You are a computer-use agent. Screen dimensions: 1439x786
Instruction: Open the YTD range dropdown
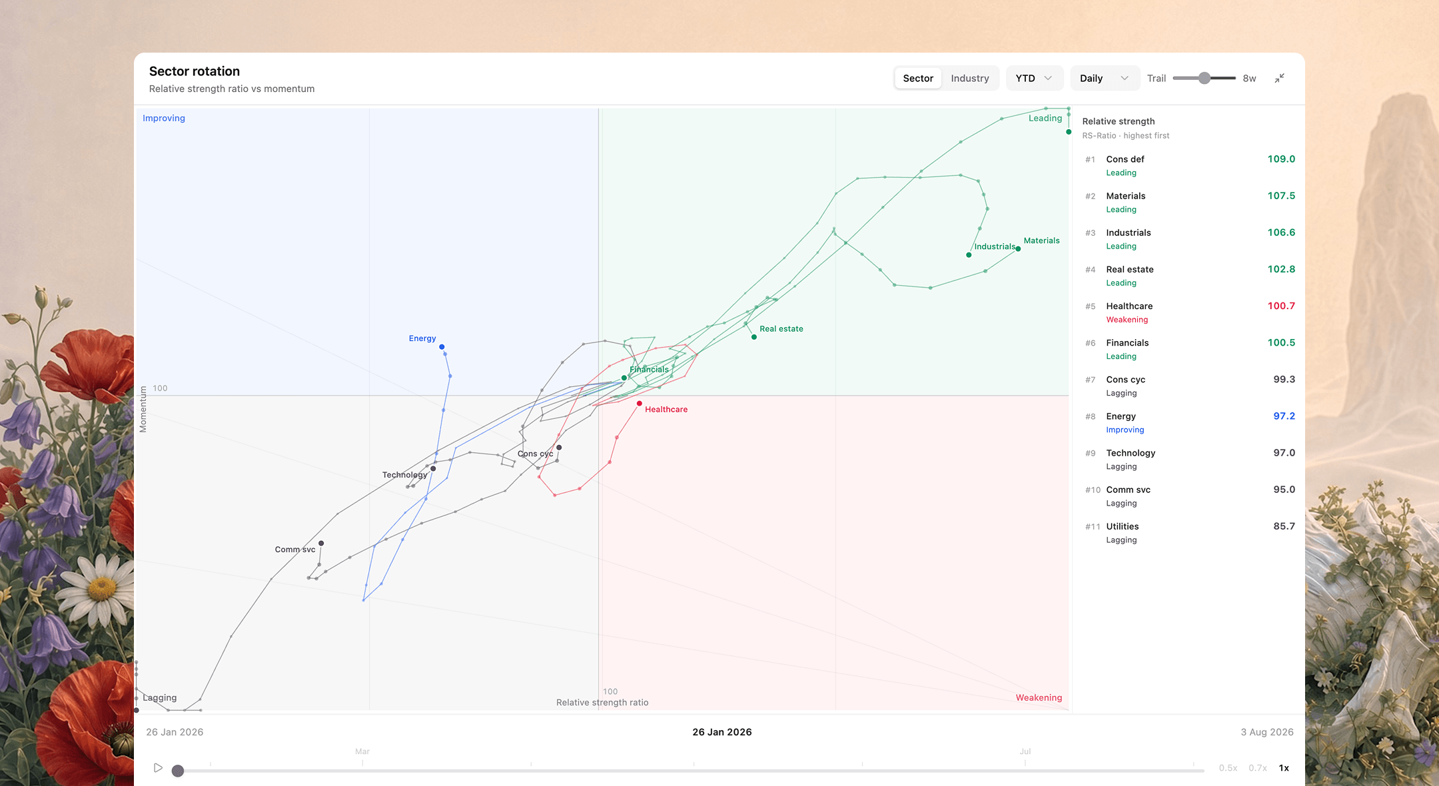pyautogui.click(x=1034, y=79)
